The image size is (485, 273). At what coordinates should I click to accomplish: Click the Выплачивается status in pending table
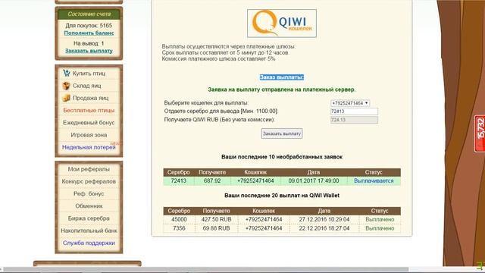click(x=374, y=180)
